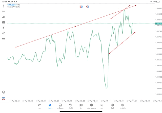Open the M5 timeframe selector
The height and width of the screenshot is (113, 162).
click(4, 39)
